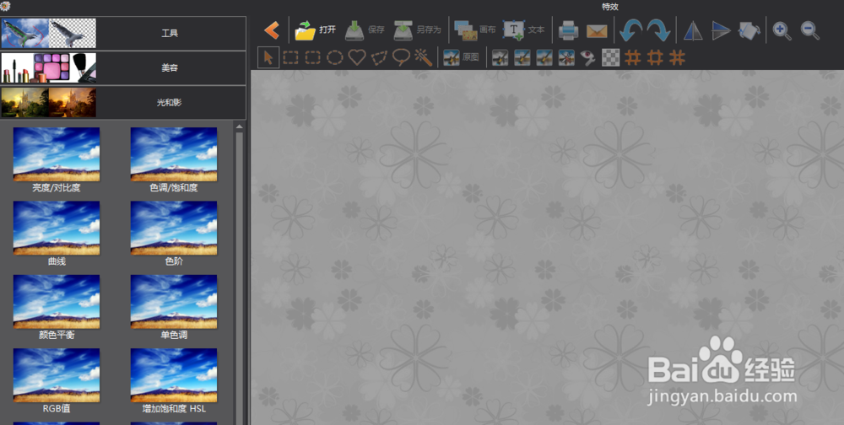Click the effects list scroll-up arrow
The height and width of the screenshot is (425, 844).
click(240, 127)
